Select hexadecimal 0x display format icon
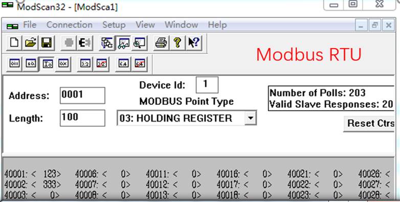 coord(63,63)
